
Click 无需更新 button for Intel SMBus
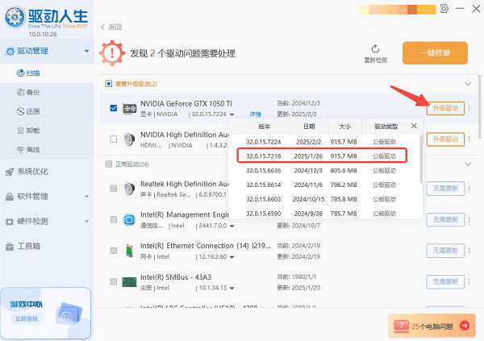[x=445, y=282]
